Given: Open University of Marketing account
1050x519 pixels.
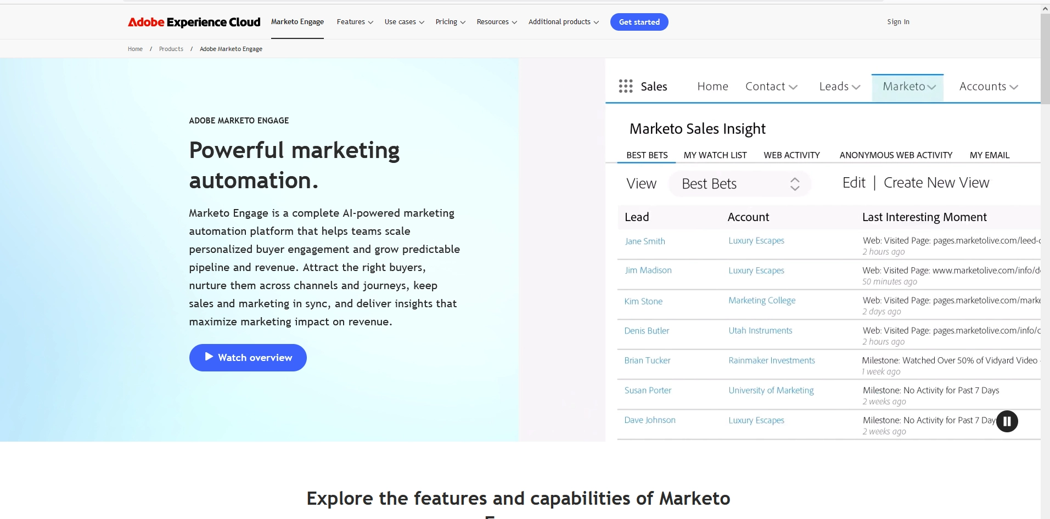Looking at the screenshot, I should (x=771, y=391).
